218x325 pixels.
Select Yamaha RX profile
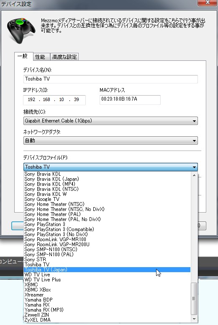pyautogui.click(x=107, y=305)
